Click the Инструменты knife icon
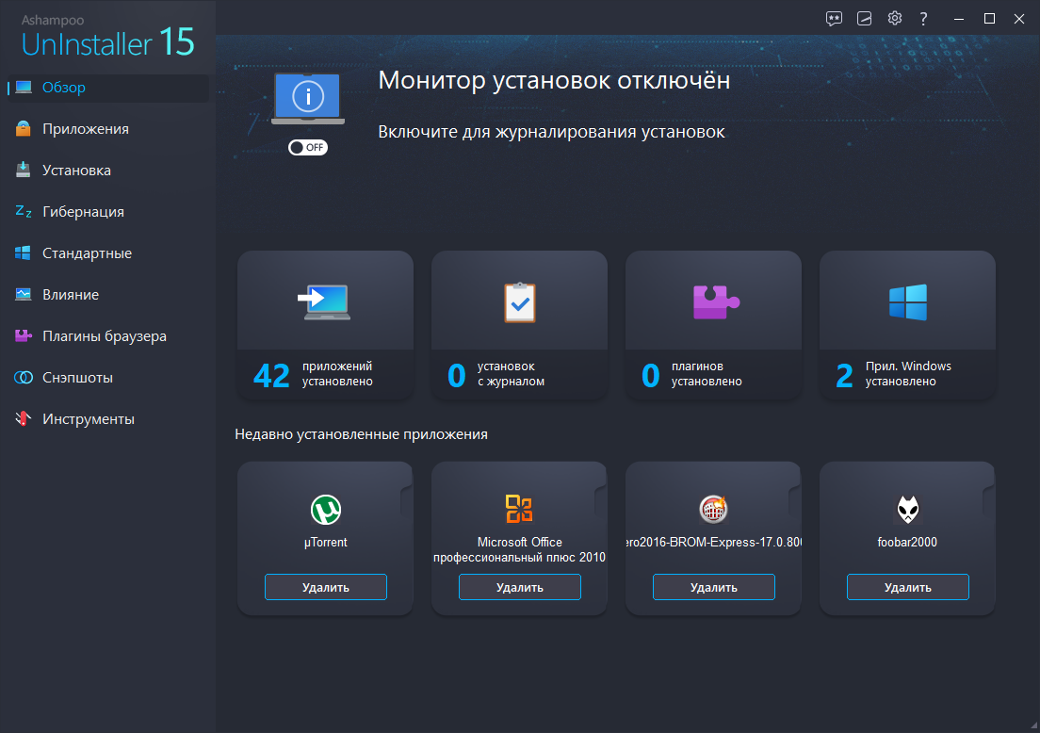This screenshot has width=1040, height=733. pos(24,418)
